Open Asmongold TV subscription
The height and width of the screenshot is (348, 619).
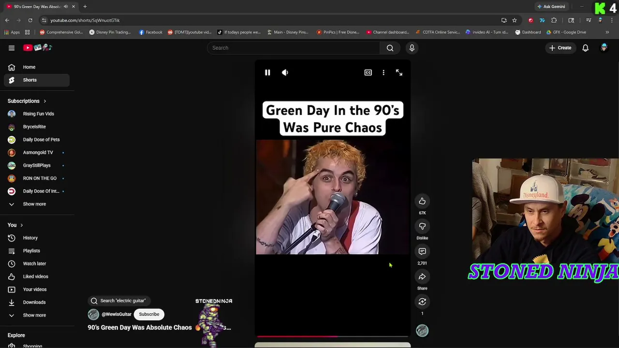click(x=37, y=152)
